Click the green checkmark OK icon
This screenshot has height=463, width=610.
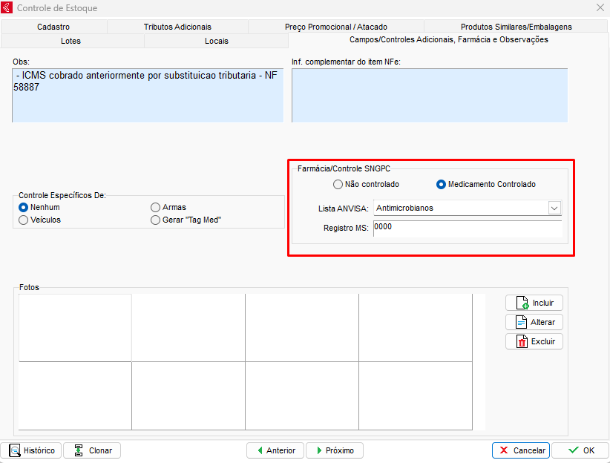(574, 450)
